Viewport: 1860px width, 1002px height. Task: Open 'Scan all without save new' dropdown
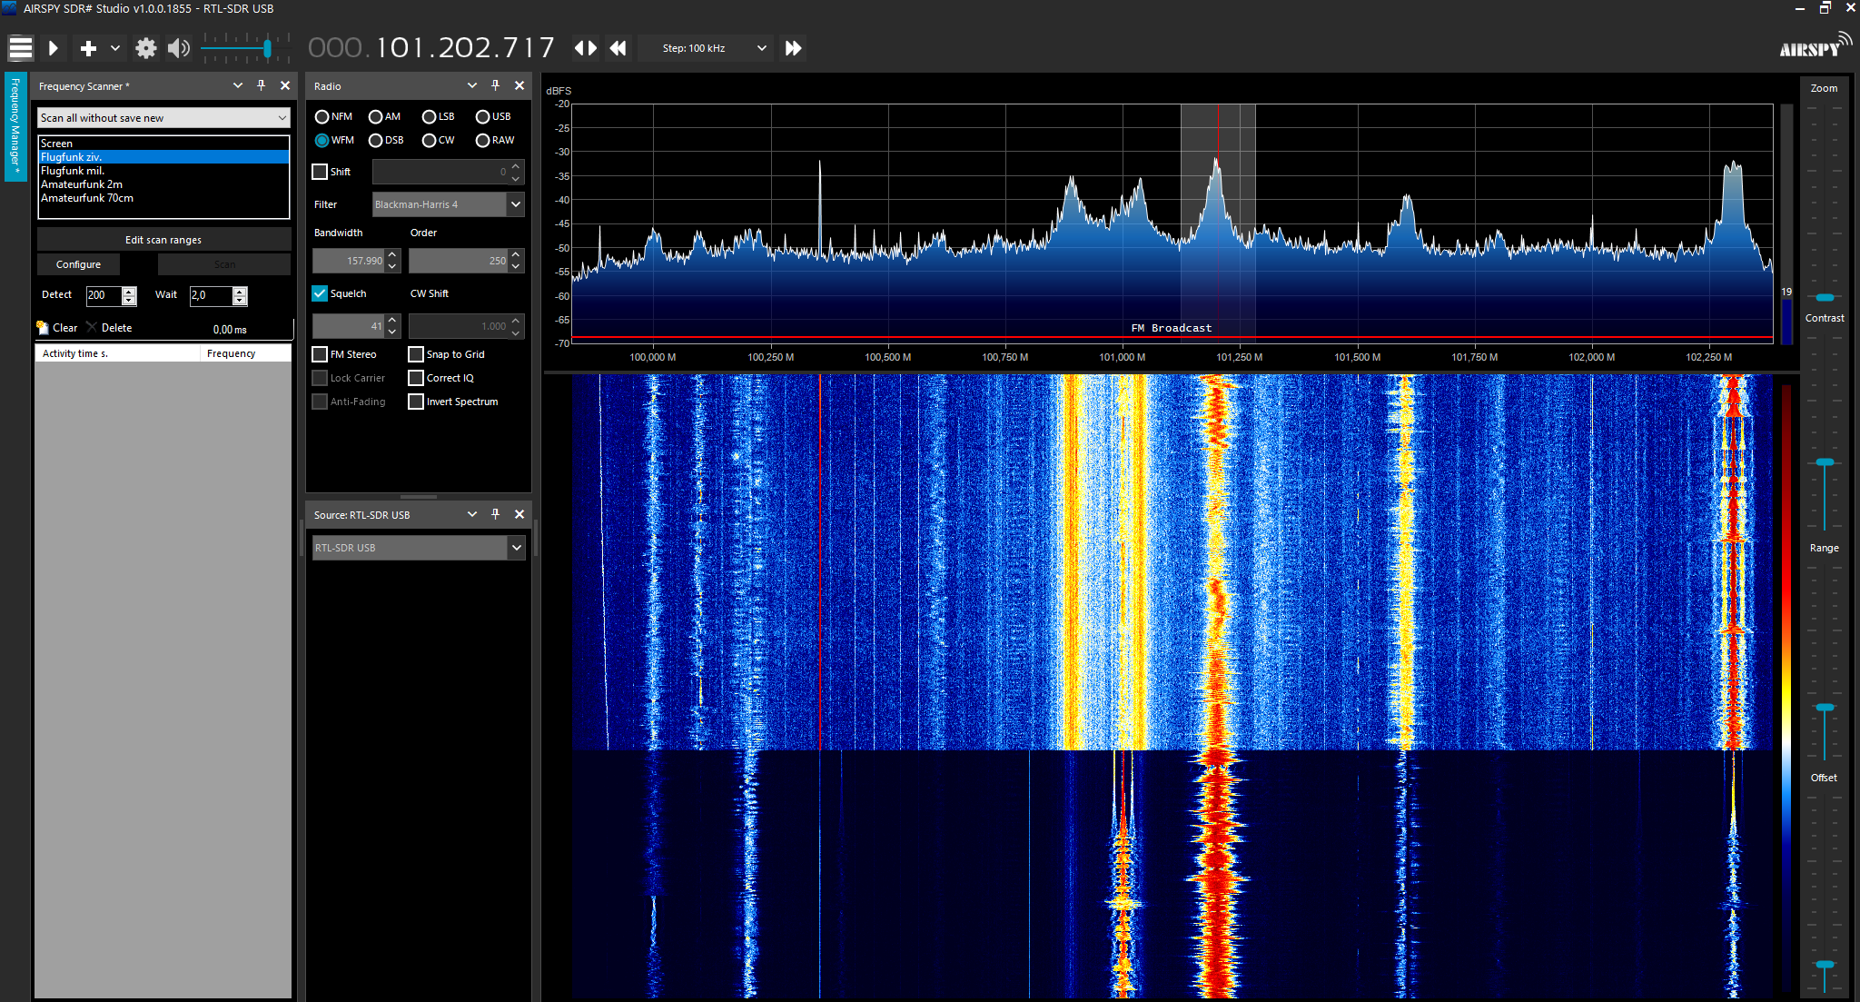click(163, 118)
